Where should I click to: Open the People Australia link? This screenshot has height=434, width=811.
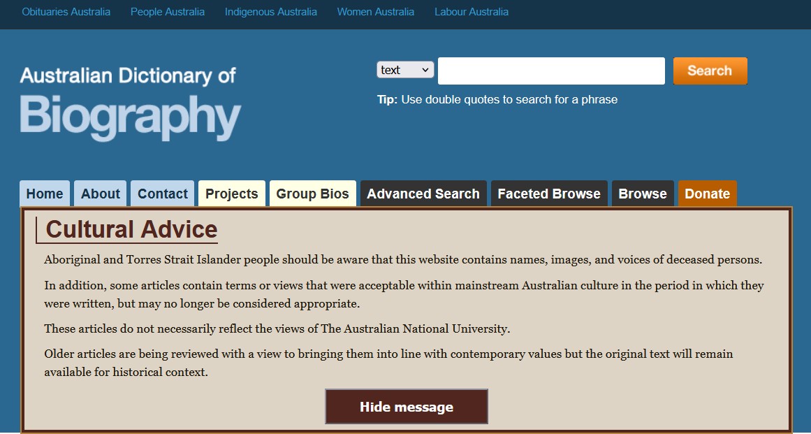(x=168, y=12)
